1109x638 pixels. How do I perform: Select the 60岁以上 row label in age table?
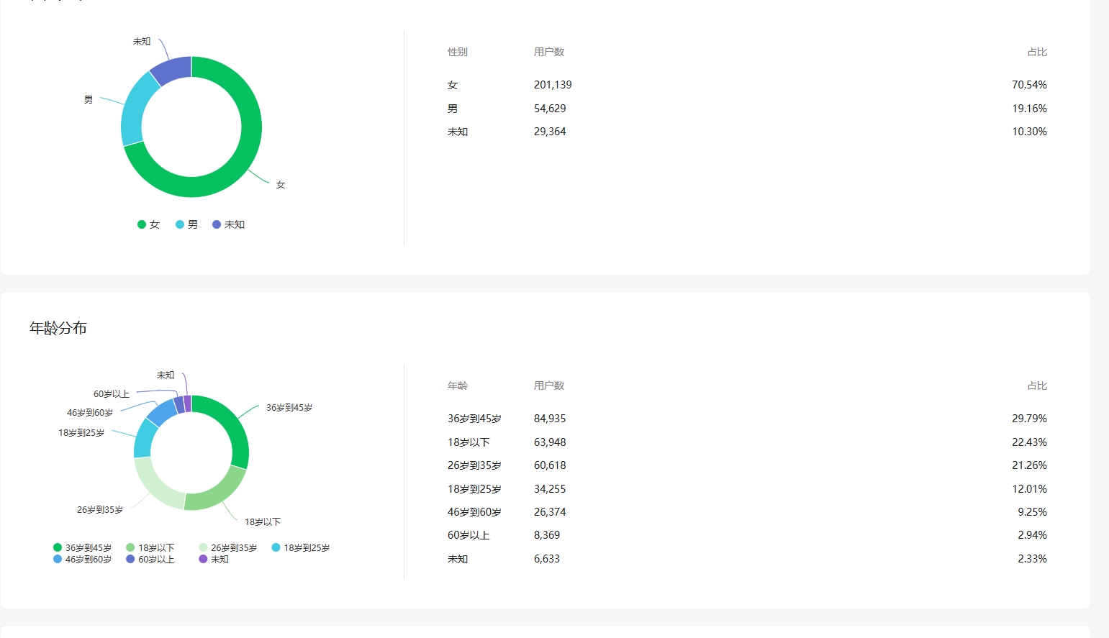point(469,535)
